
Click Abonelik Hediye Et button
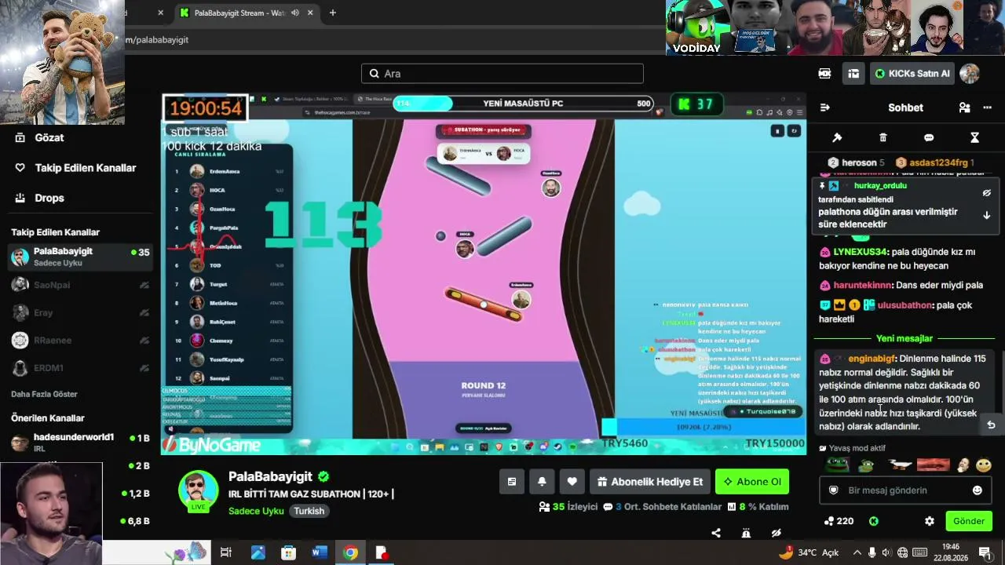[651, 482]
